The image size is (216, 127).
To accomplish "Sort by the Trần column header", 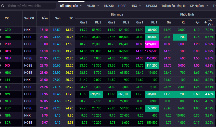I will (x=44, y=18).
